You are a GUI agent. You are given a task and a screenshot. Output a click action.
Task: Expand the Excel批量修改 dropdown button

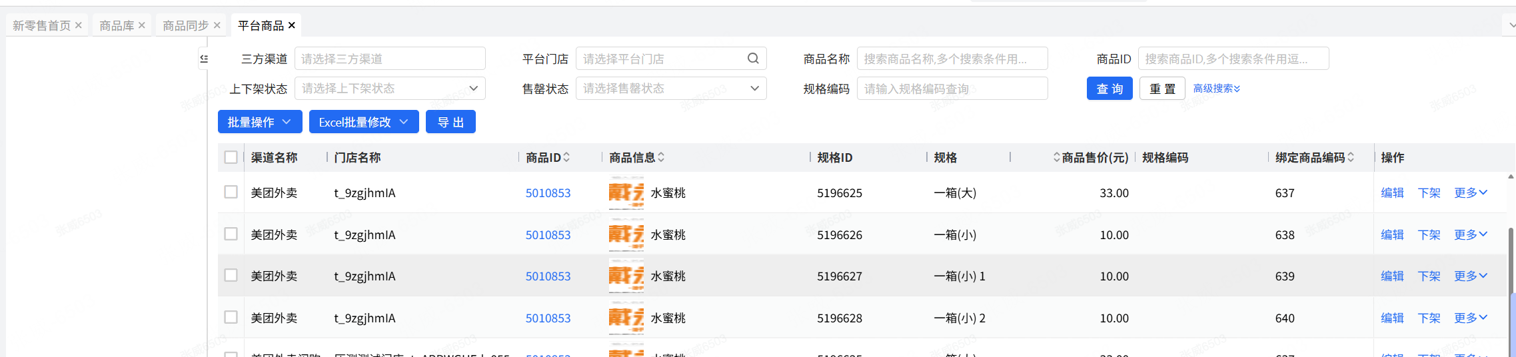(364, 122)
